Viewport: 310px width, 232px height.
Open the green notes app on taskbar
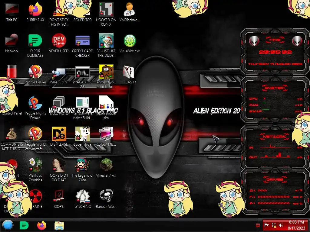24,225
